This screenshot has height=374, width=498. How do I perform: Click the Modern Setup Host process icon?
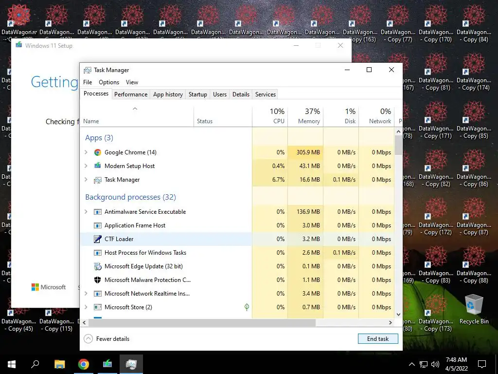coord(97,166)
